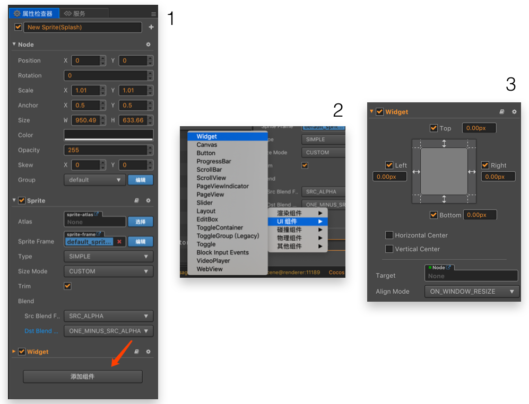Open the Type SIMPLE dropdown

pos(109,256)
